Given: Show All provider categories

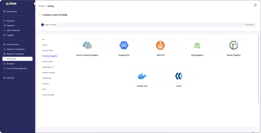Looking at the screenshot, I should [x=43, y=40].
